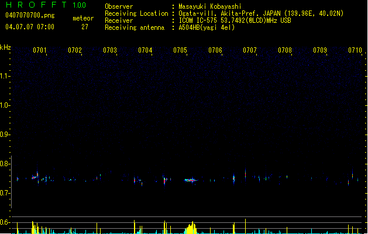
Task: Click the 0706 time marker
Action: pos(215,50)
